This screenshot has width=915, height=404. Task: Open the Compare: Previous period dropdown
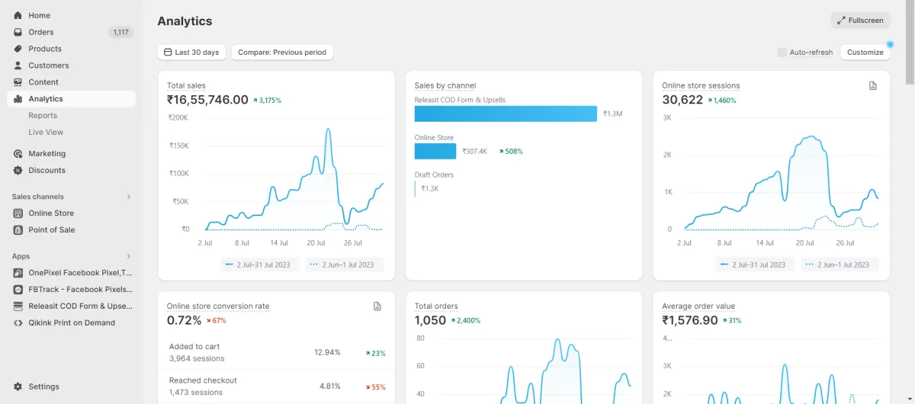(282, 53)
